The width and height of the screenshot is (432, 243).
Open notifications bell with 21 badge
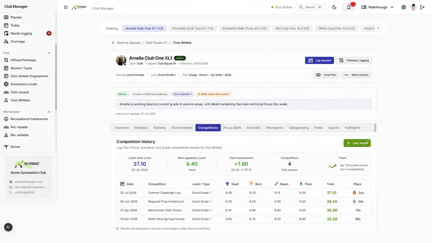[x=349, y=7]
